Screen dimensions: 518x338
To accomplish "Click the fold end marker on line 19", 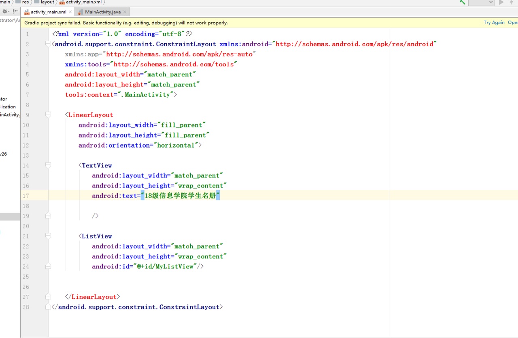I will pyautogui.click(x=48, y=216).
